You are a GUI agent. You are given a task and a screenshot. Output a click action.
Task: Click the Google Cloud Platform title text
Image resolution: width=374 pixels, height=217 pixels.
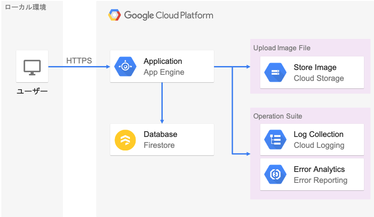tap(169, 15)
